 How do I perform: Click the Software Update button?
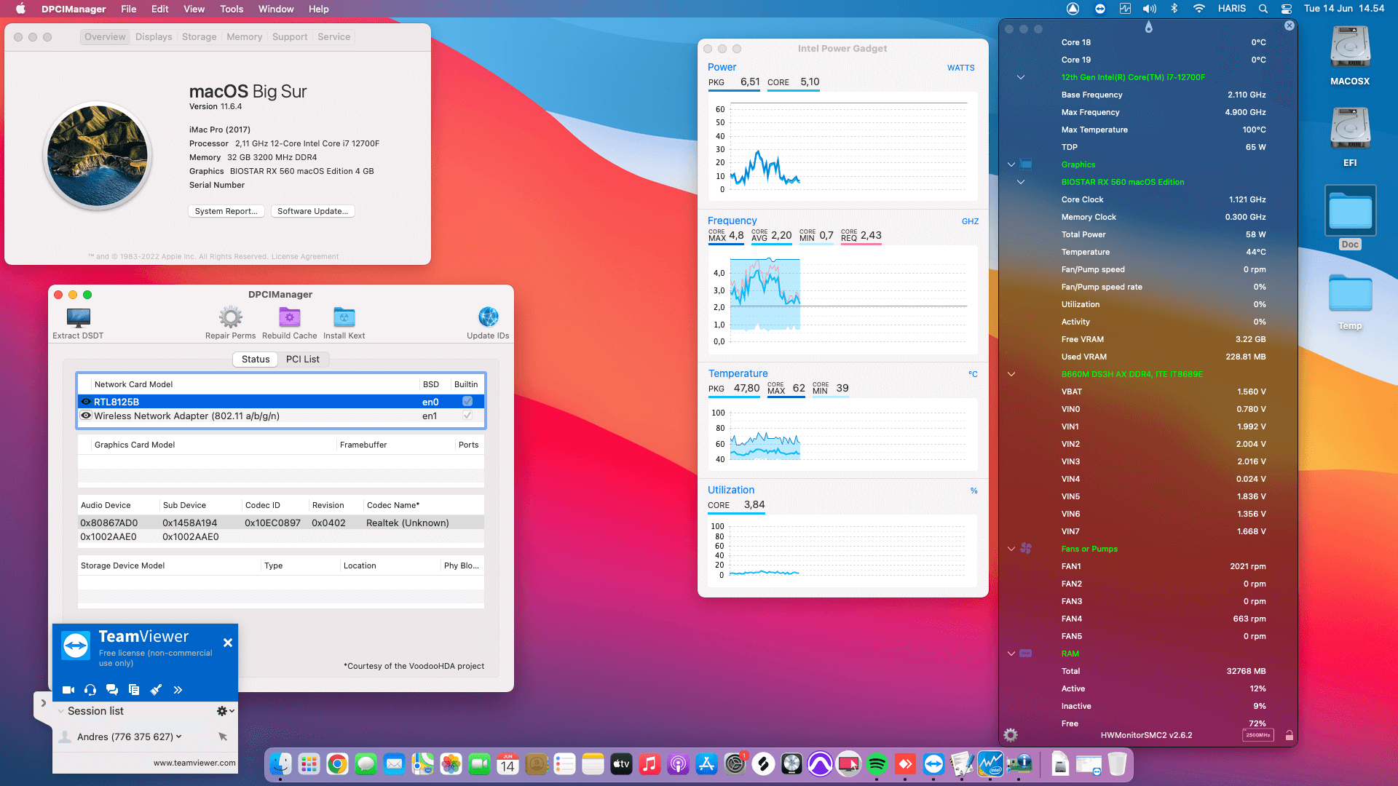click(x=312, y=211)
